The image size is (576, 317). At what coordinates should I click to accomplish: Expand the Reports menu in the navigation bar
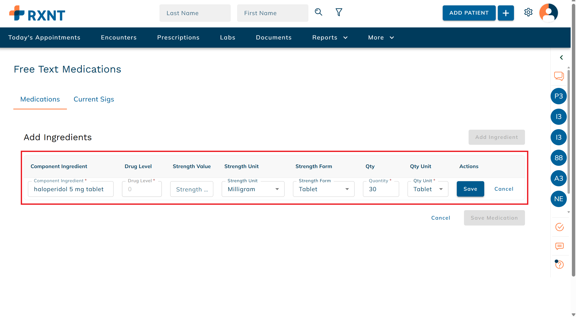[x=330, y=37]
